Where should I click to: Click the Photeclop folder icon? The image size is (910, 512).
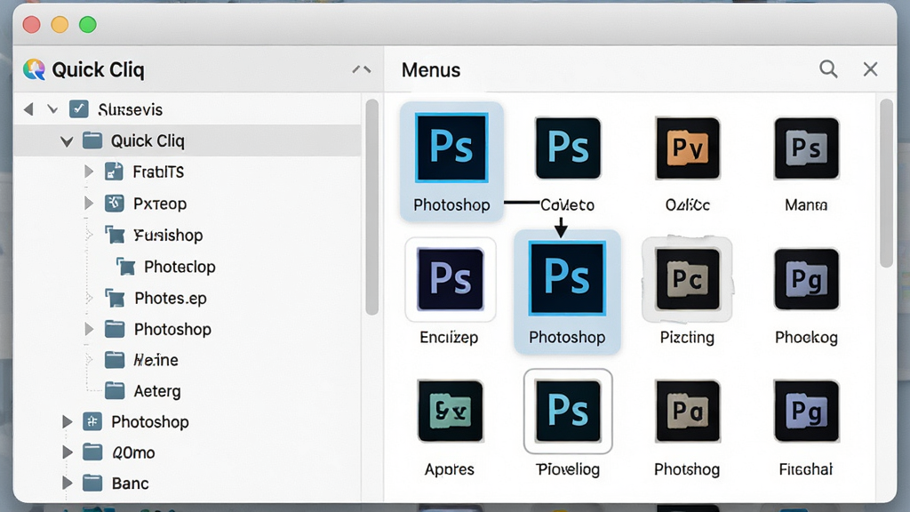pyautogui.click(x=126, y=267)
